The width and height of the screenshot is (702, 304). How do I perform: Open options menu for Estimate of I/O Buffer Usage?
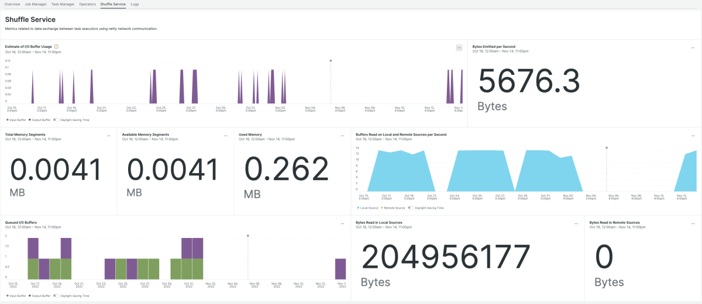(459, 47)
